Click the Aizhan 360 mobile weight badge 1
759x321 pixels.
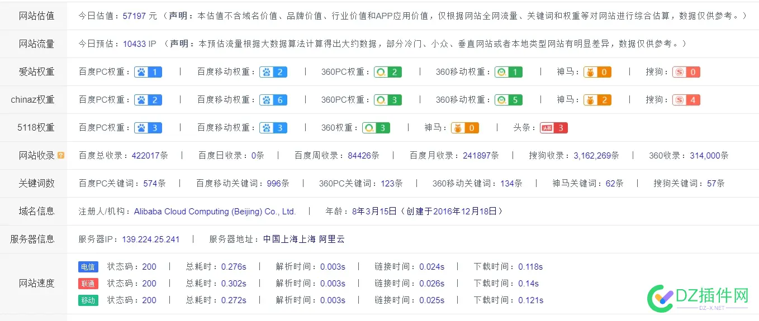[x=509, y=72]
